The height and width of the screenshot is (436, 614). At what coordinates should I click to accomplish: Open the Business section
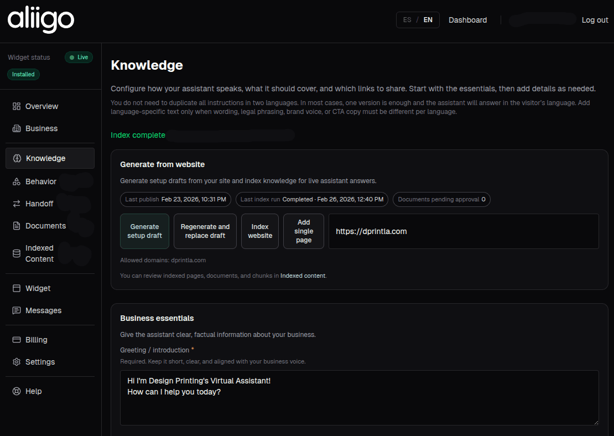(41, 128)
